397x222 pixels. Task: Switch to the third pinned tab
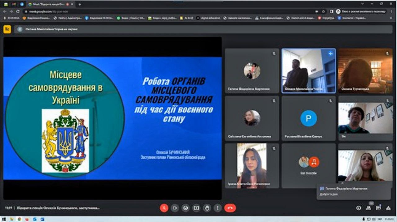click(22, 4)
